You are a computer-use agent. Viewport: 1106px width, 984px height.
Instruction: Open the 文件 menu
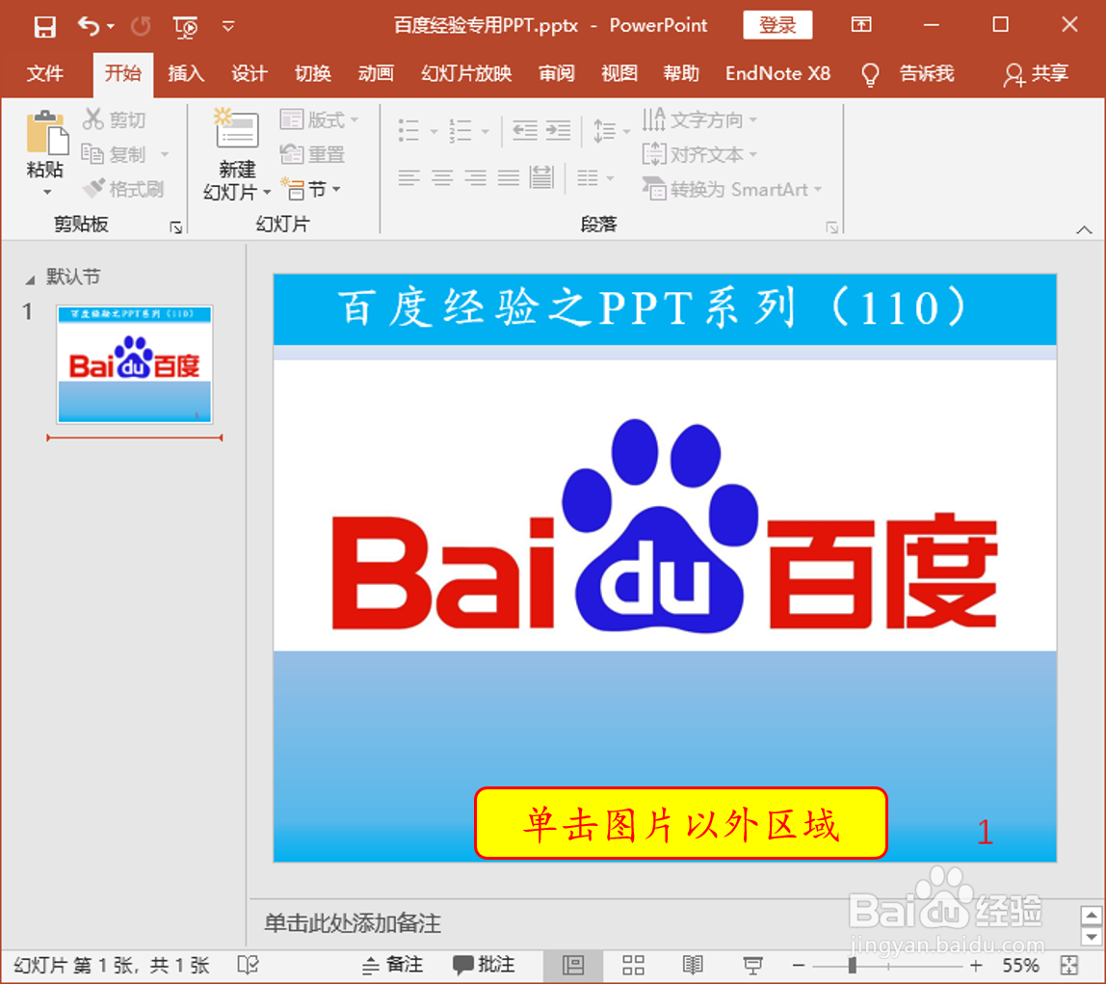pyautogui.click(x=44, y=73)
